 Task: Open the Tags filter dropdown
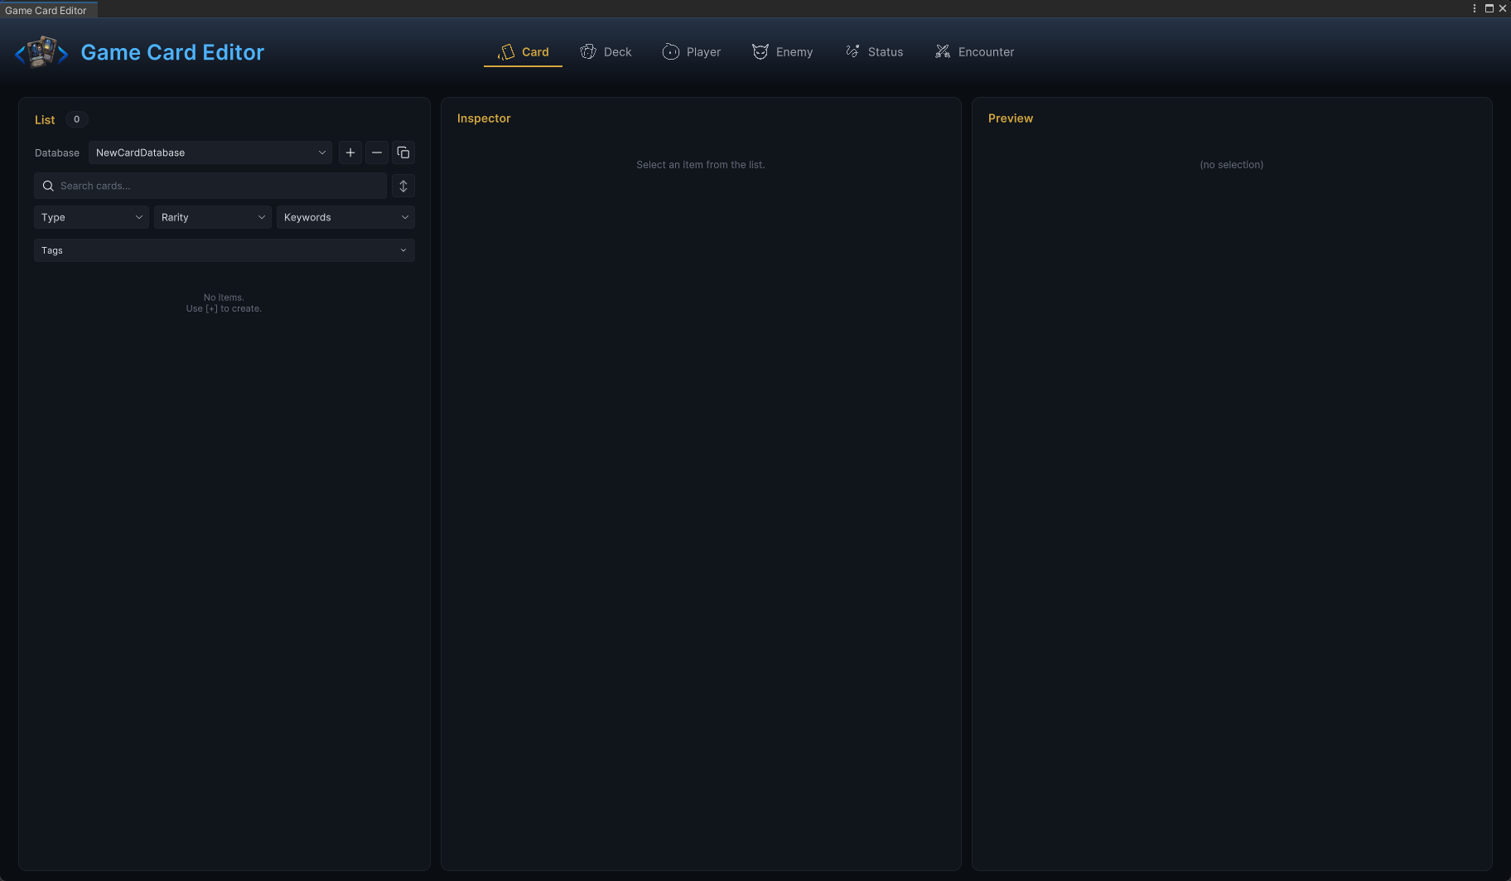(224, 250)
